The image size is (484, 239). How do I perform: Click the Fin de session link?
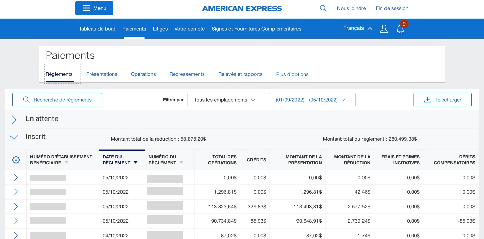392,8
